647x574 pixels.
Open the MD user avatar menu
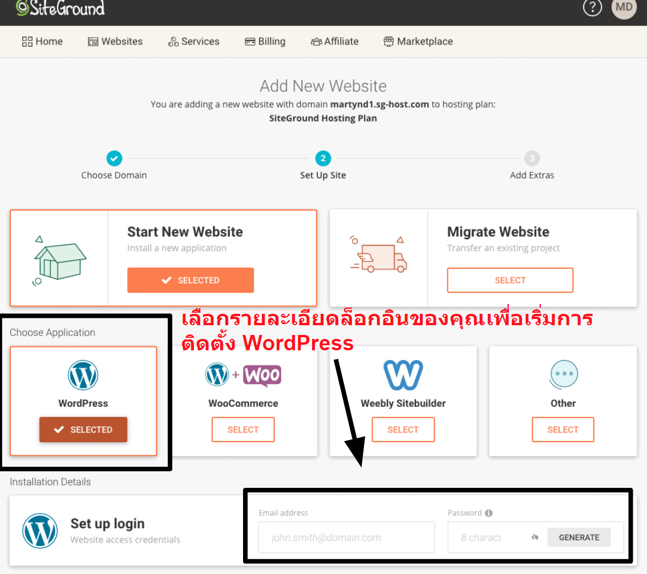click(x=624, y=7)
